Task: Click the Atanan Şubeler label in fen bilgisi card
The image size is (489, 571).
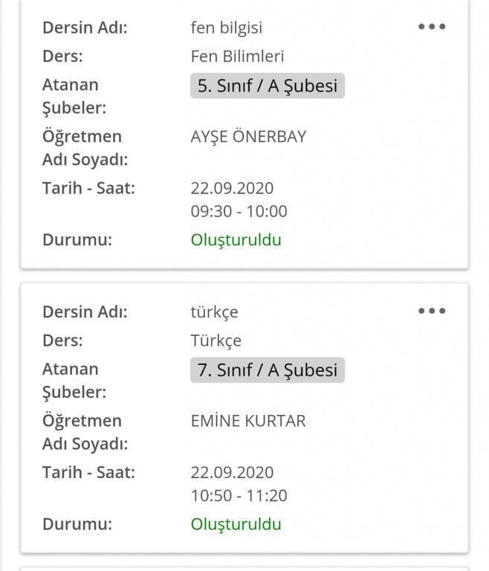Action: (74, 96)
